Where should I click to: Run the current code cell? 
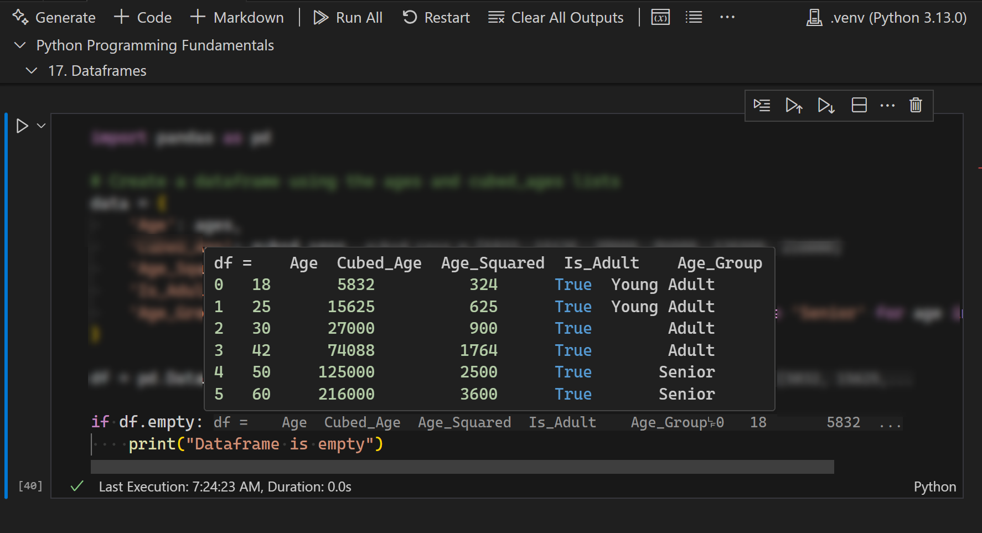[x=23, y=126]
